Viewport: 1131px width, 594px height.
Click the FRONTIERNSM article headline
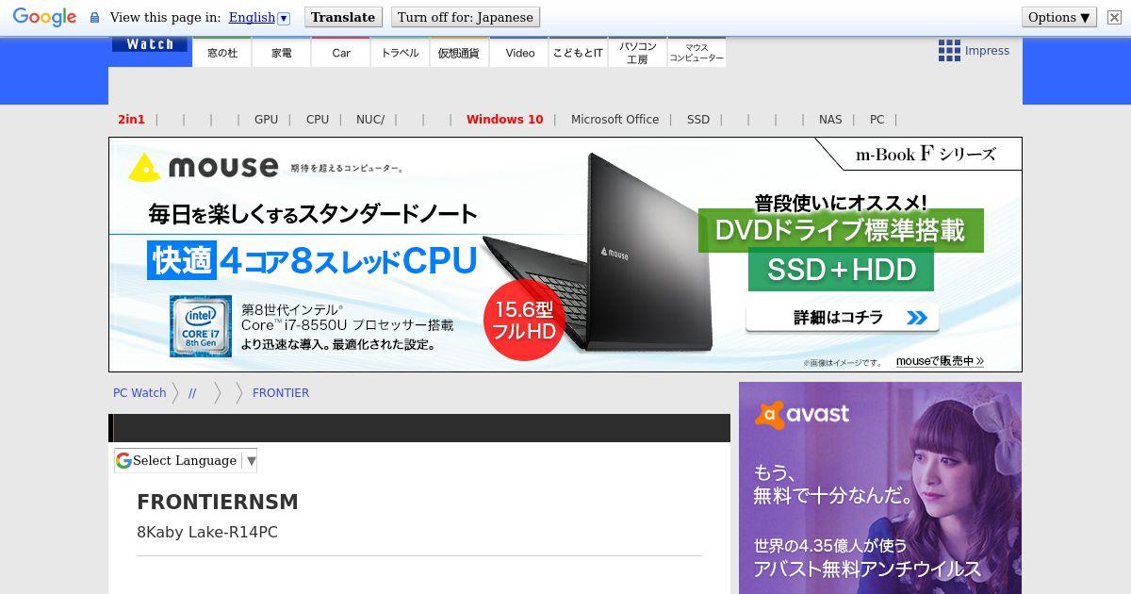(217, 502)
